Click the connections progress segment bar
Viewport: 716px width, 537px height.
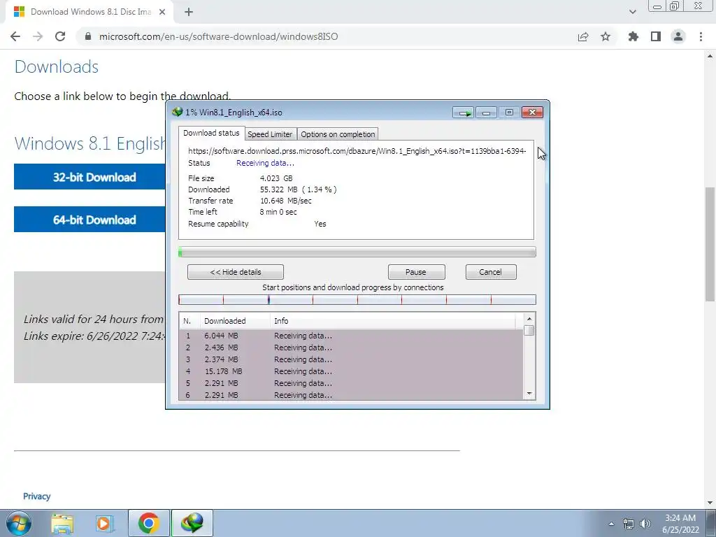pos(357,300)
